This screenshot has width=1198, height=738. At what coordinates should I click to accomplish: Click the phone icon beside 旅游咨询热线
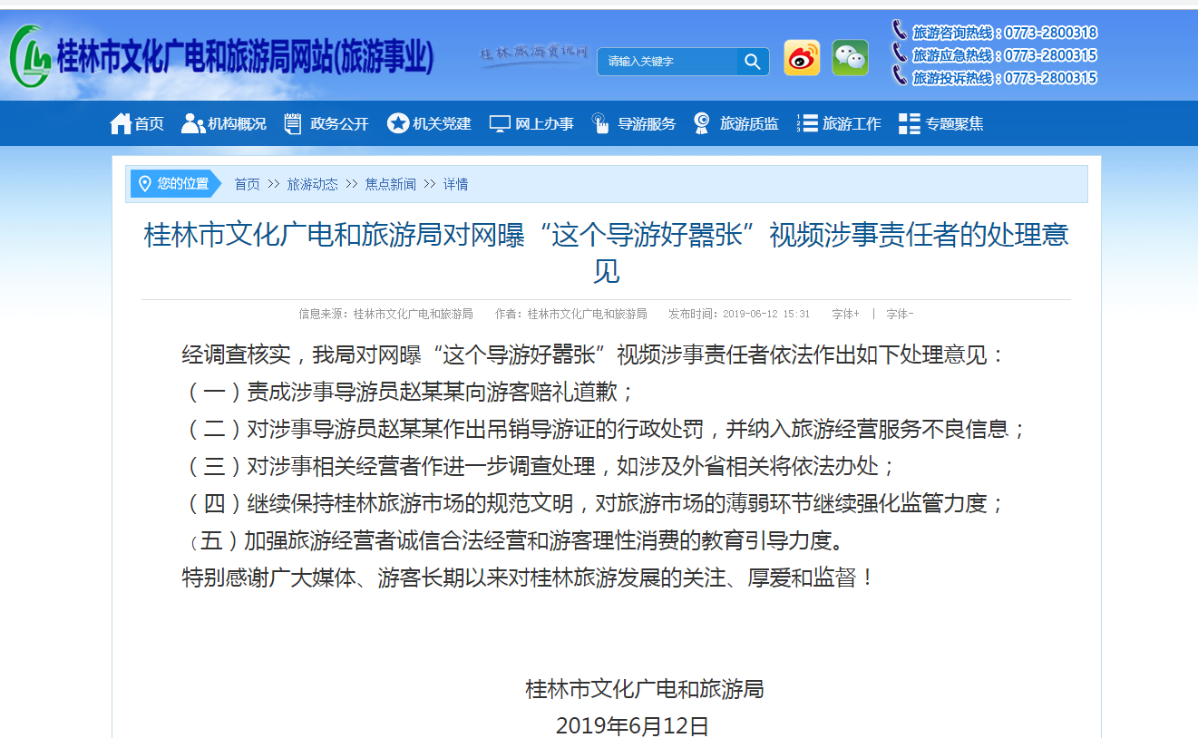(x=900, y=31)
